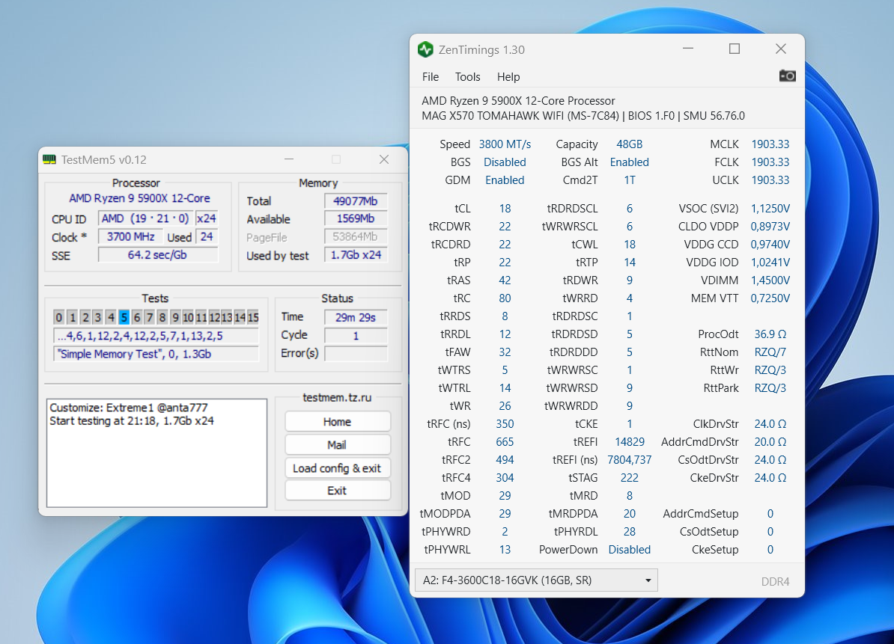Click the "Simple Memory Test" description field
Viewport: 894px width, 644px height.
156,354
